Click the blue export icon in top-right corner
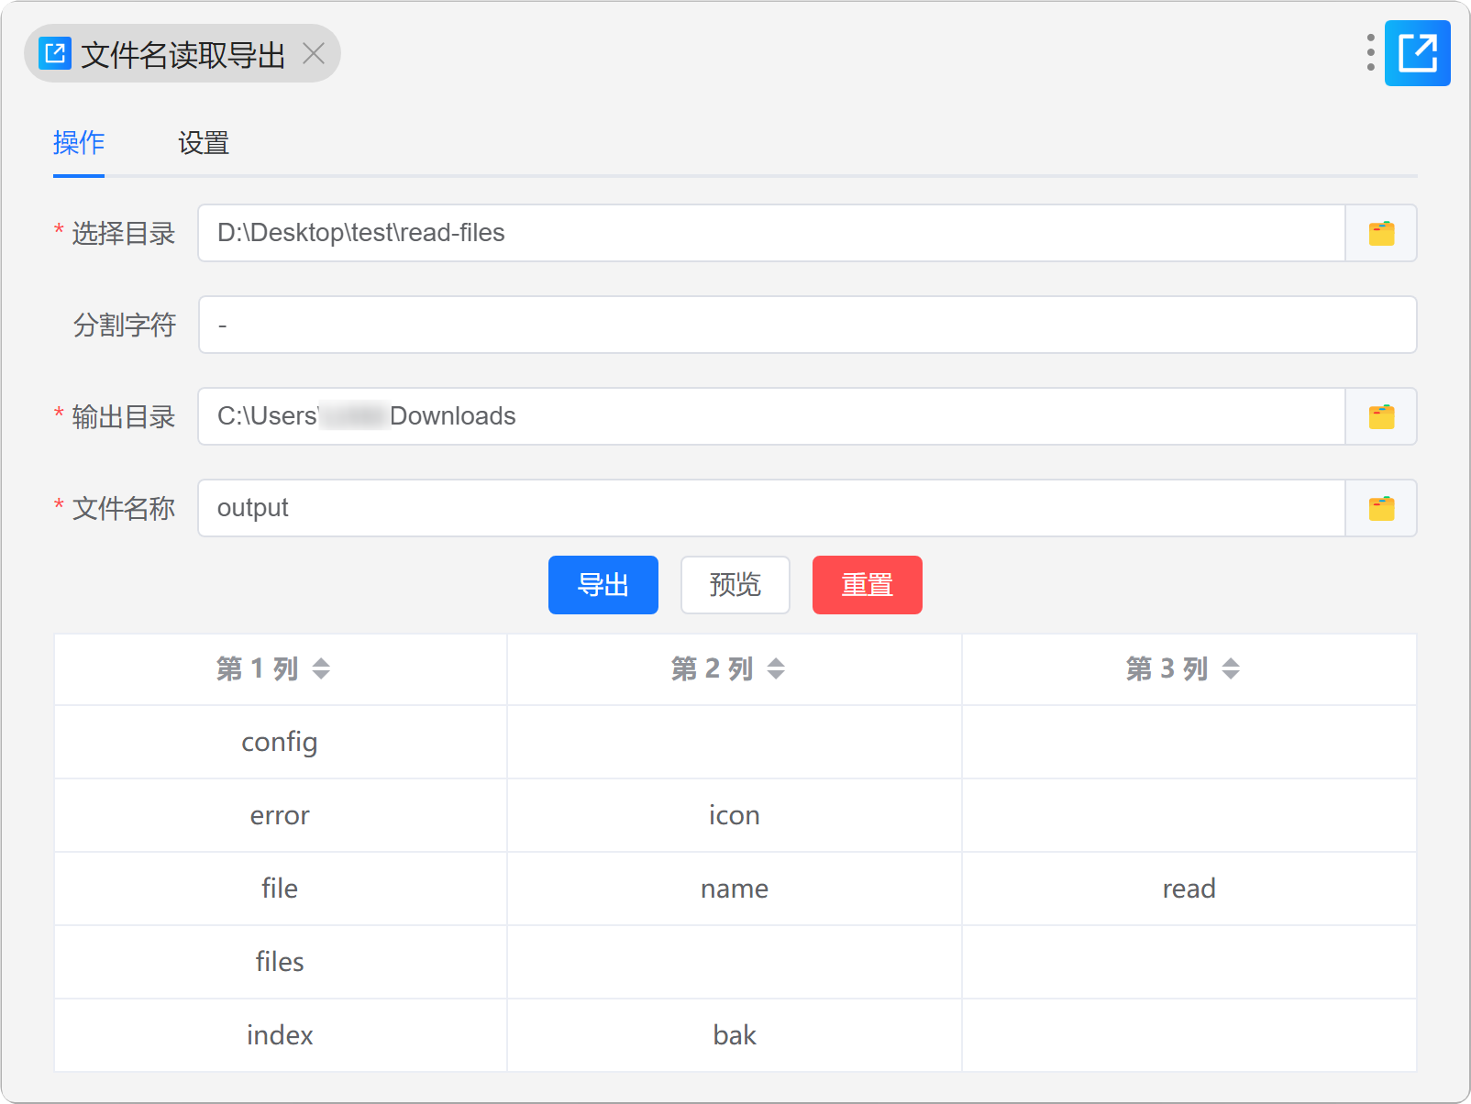Image resolution: width=1471 pixels, height=1104 pixels. click(1417, 53)
